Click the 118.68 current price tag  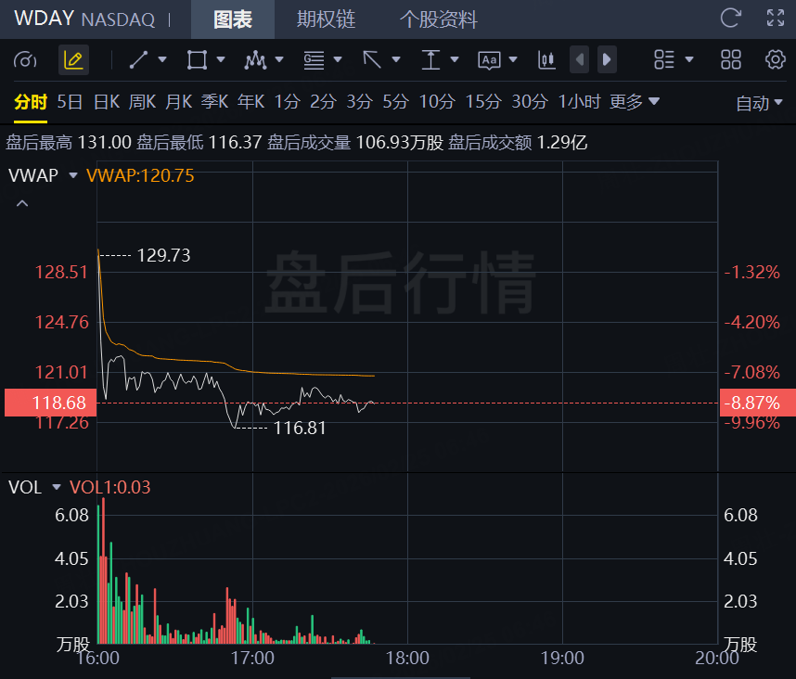pyautogui.click(x=51, y=403)
